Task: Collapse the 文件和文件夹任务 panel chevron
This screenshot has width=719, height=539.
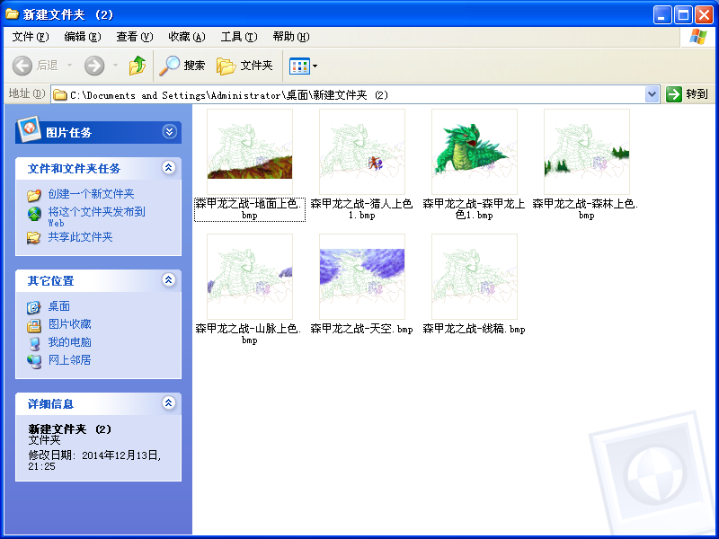Action: point(169,168)
